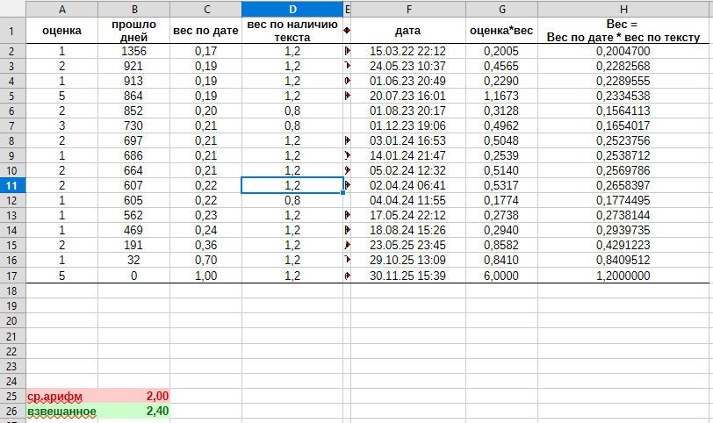
Task: Select the column D header
Action: click(x=292, y=8)
